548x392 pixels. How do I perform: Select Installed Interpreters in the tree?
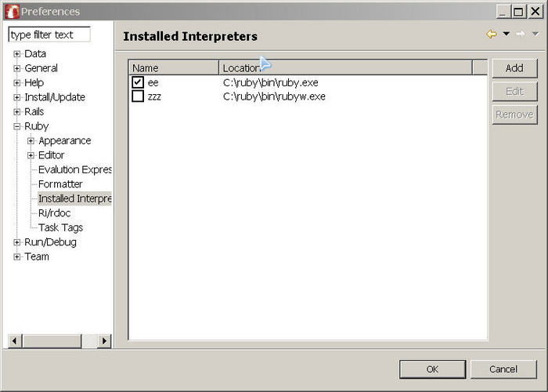coord(75,199)
